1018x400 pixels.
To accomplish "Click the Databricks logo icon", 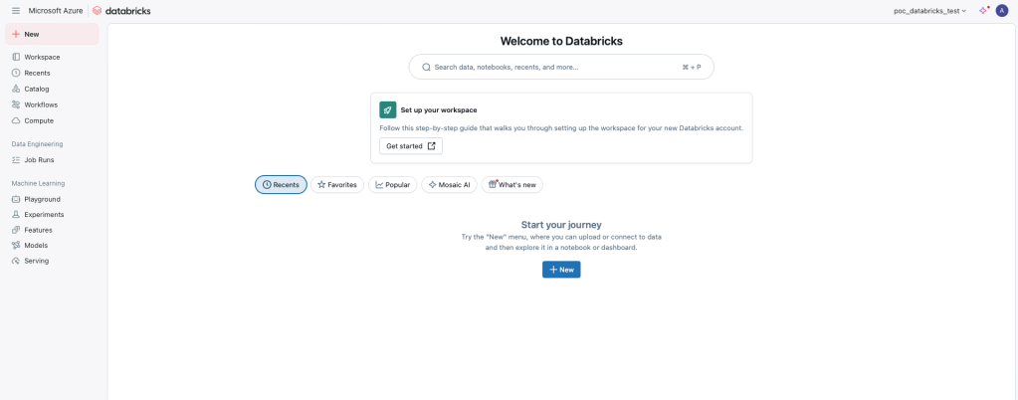I will coord(98,10).
